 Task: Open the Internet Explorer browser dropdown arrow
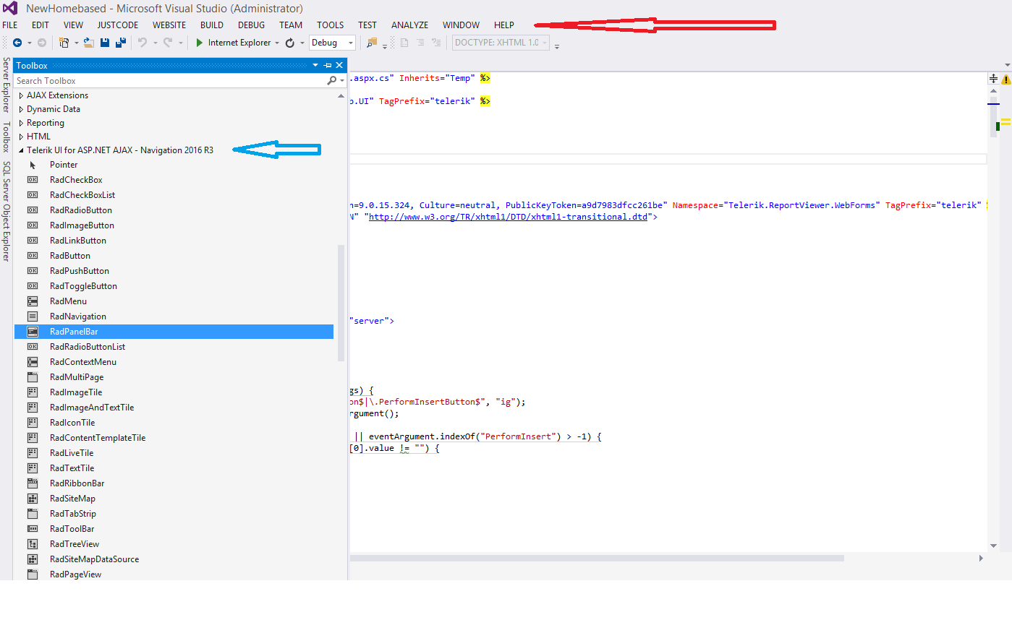pyautogui.click(x=277, y=43)
